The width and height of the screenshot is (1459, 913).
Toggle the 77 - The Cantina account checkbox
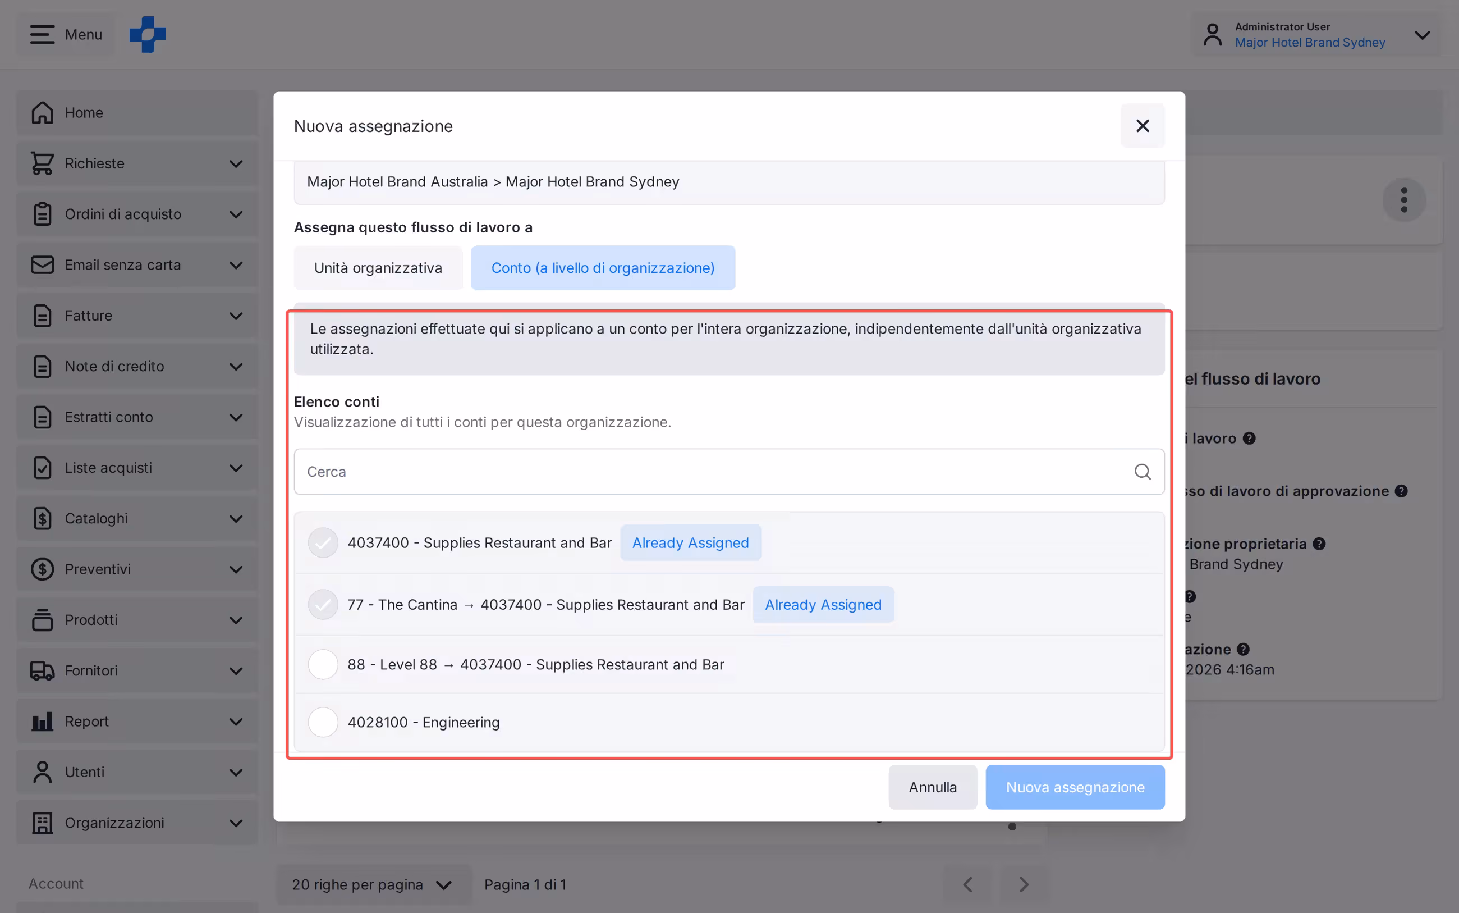(323, 604)
